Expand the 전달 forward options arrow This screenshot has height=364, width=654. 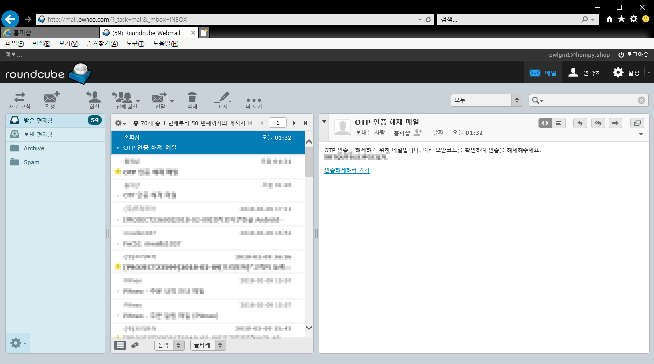pos(172,101)
